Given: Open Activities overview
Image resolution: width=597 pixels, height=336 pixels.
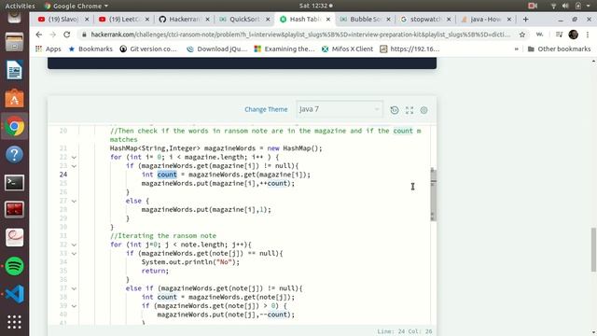Looking at the screenshot, I should tap(20, 6).
